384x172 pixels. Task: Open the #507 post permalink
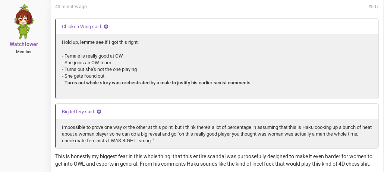374,7
